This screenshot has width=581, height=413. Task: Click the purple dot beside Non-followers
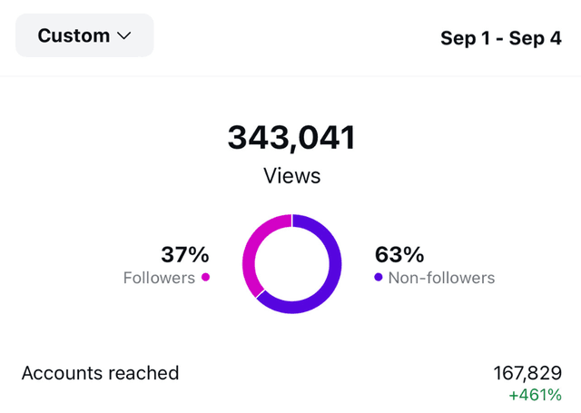pos(378,277)
